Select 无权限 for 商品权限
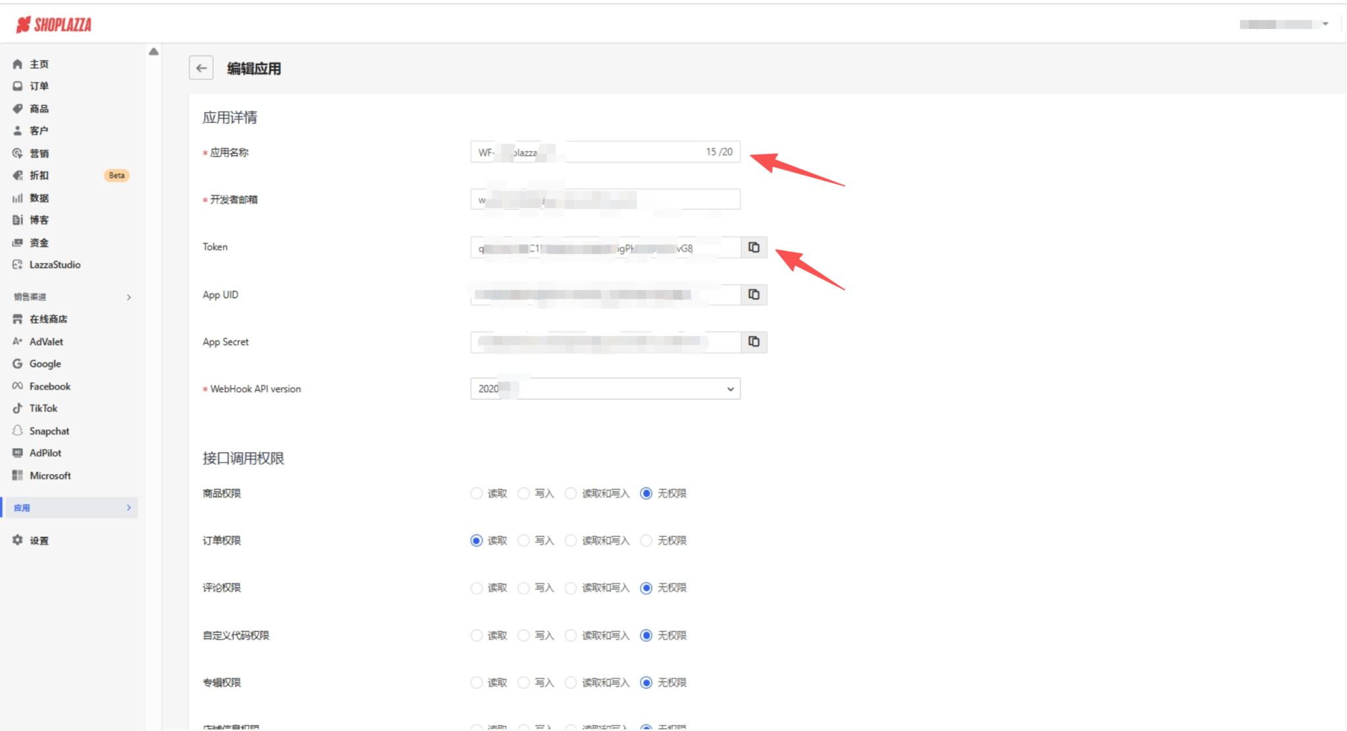The image size is (1347, 731). point(647,493)
